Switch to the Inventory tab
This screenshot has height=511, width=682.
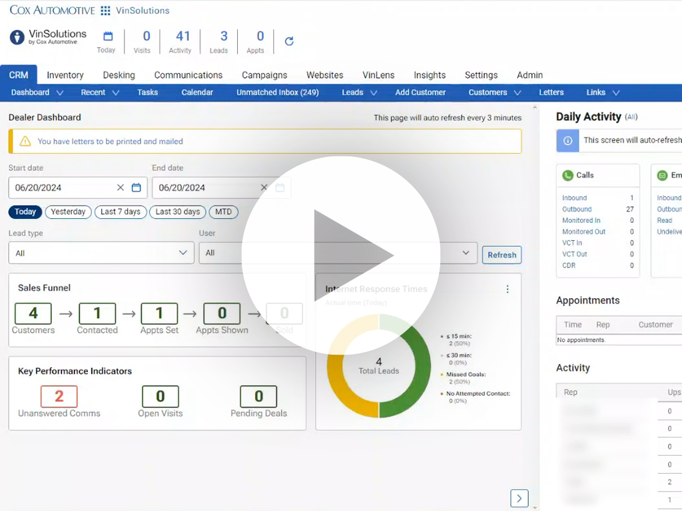pyautogui.click(x=65, y=75)
